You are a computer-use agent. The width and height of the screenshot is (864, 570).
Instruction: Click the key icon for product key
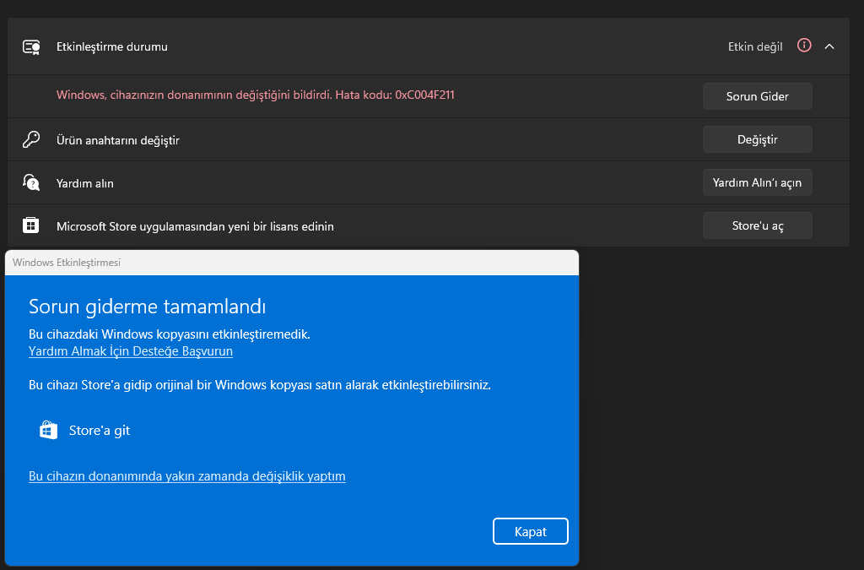click(31, 139)
